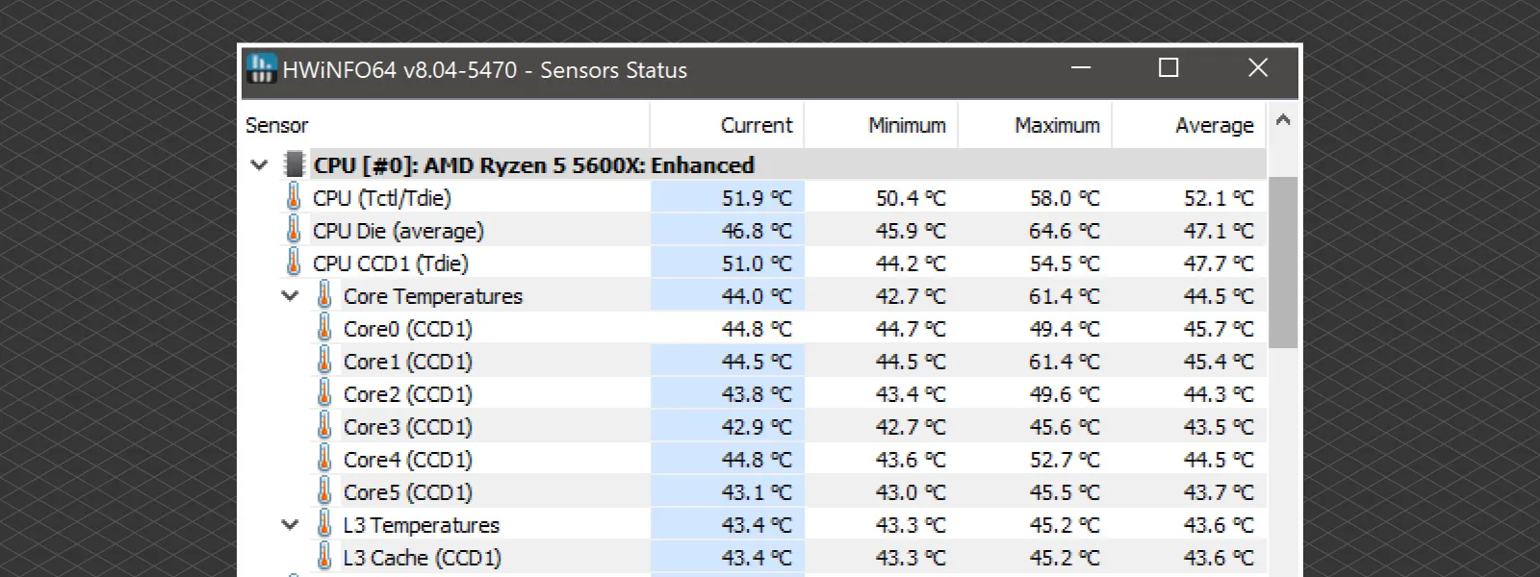Click thermometer icon next to Core0 (CCD1)
Image resolution: width=1540 pixels, height=577 pixels.
[324, 328]
